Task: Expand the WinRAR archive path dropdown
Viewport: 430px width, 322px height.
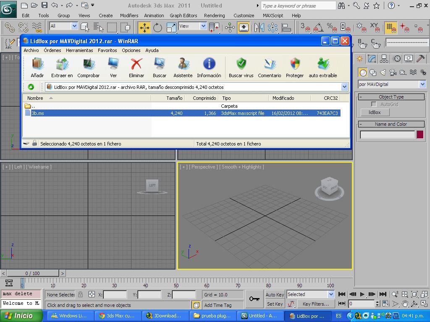Action: pos(345,87)
